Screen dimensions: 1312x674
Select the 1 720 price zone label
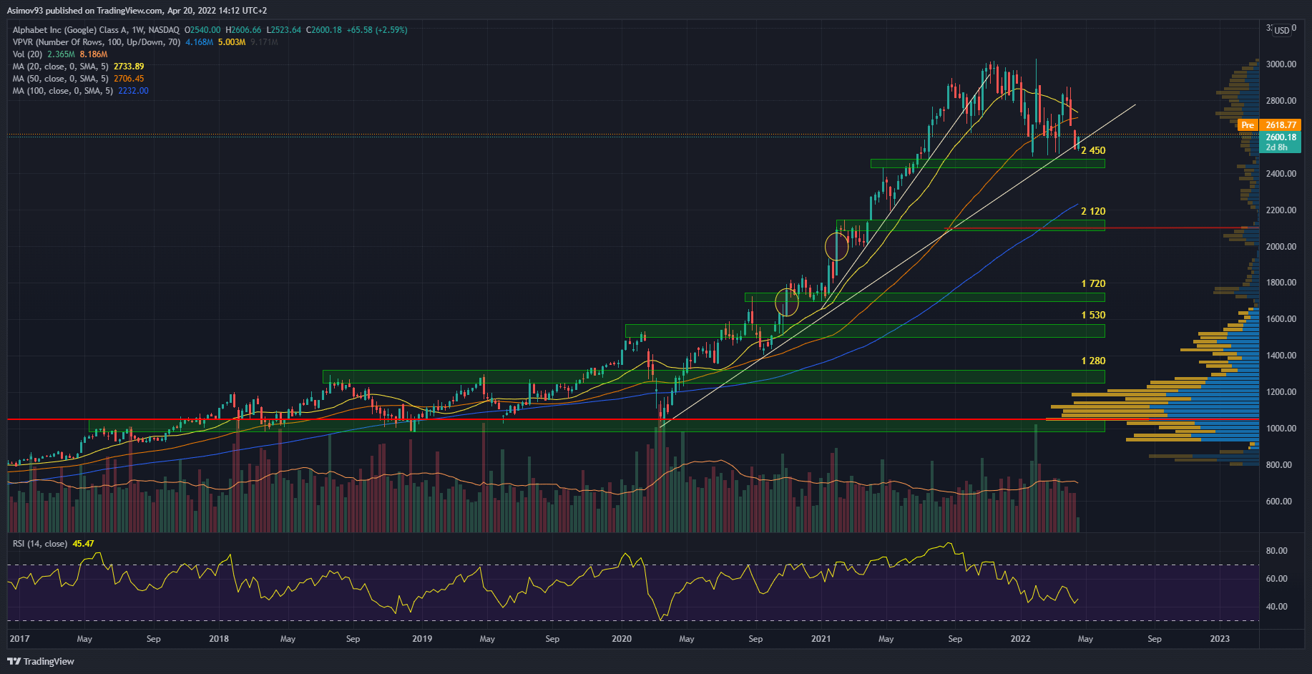(1092, 284)
